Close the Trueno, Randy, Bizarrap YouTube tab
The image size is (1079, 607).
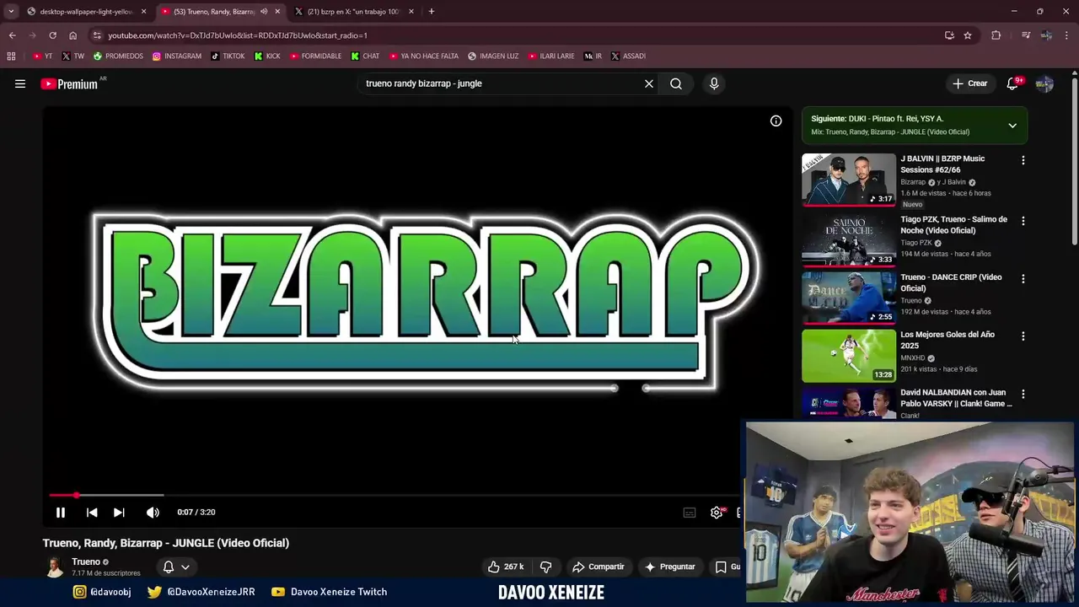[277, 12]
